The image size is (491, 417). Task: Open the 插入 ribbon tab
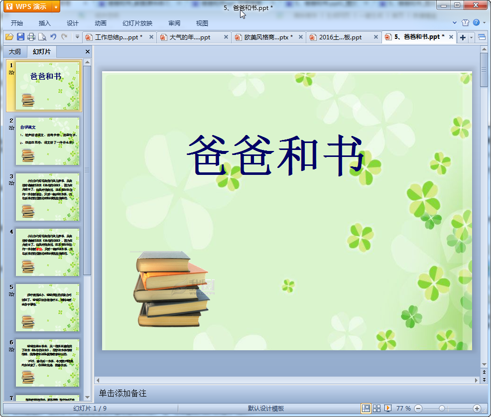(44, 23)
